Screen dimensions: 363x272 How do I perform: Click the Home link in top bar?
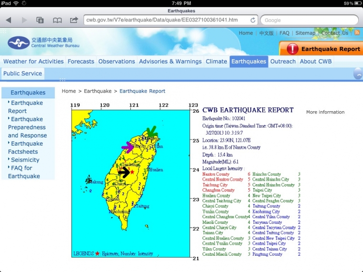point(246,33)
